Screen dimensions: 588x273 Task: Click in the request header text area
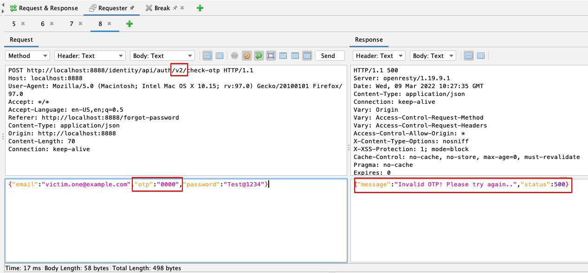tap(176, 120)
